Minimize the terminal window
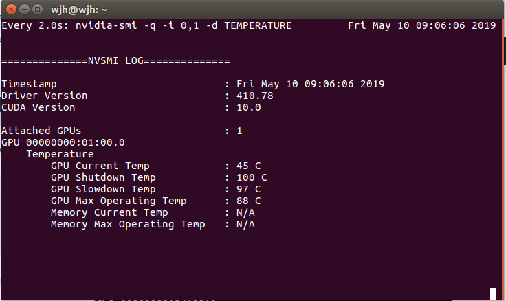Screen dimensions: 506x301 tap(25, 10)
